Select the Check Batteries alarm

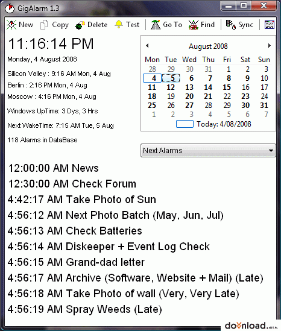pyautogui.click(x=75, y=231)
